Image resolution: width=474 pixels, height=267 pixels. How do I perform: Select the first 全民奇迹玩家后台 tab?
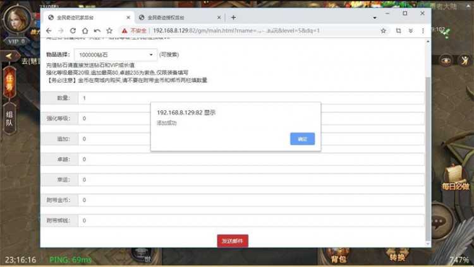click(x=89, y=18)
